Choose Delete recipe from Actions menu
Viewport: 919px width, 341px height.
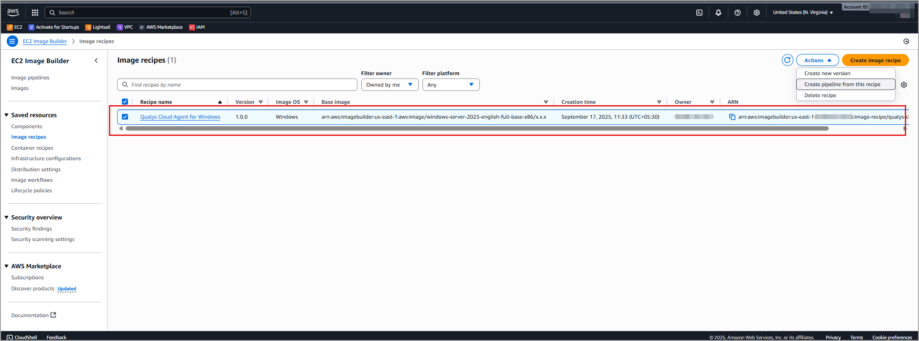click(820, 95)
